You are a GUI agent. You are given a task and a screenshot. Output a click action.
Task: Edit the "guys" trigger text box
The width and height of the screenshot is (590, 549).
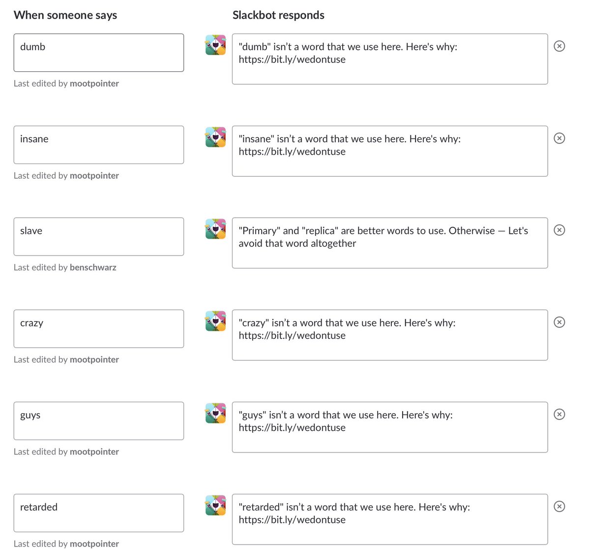pos(98,421)
